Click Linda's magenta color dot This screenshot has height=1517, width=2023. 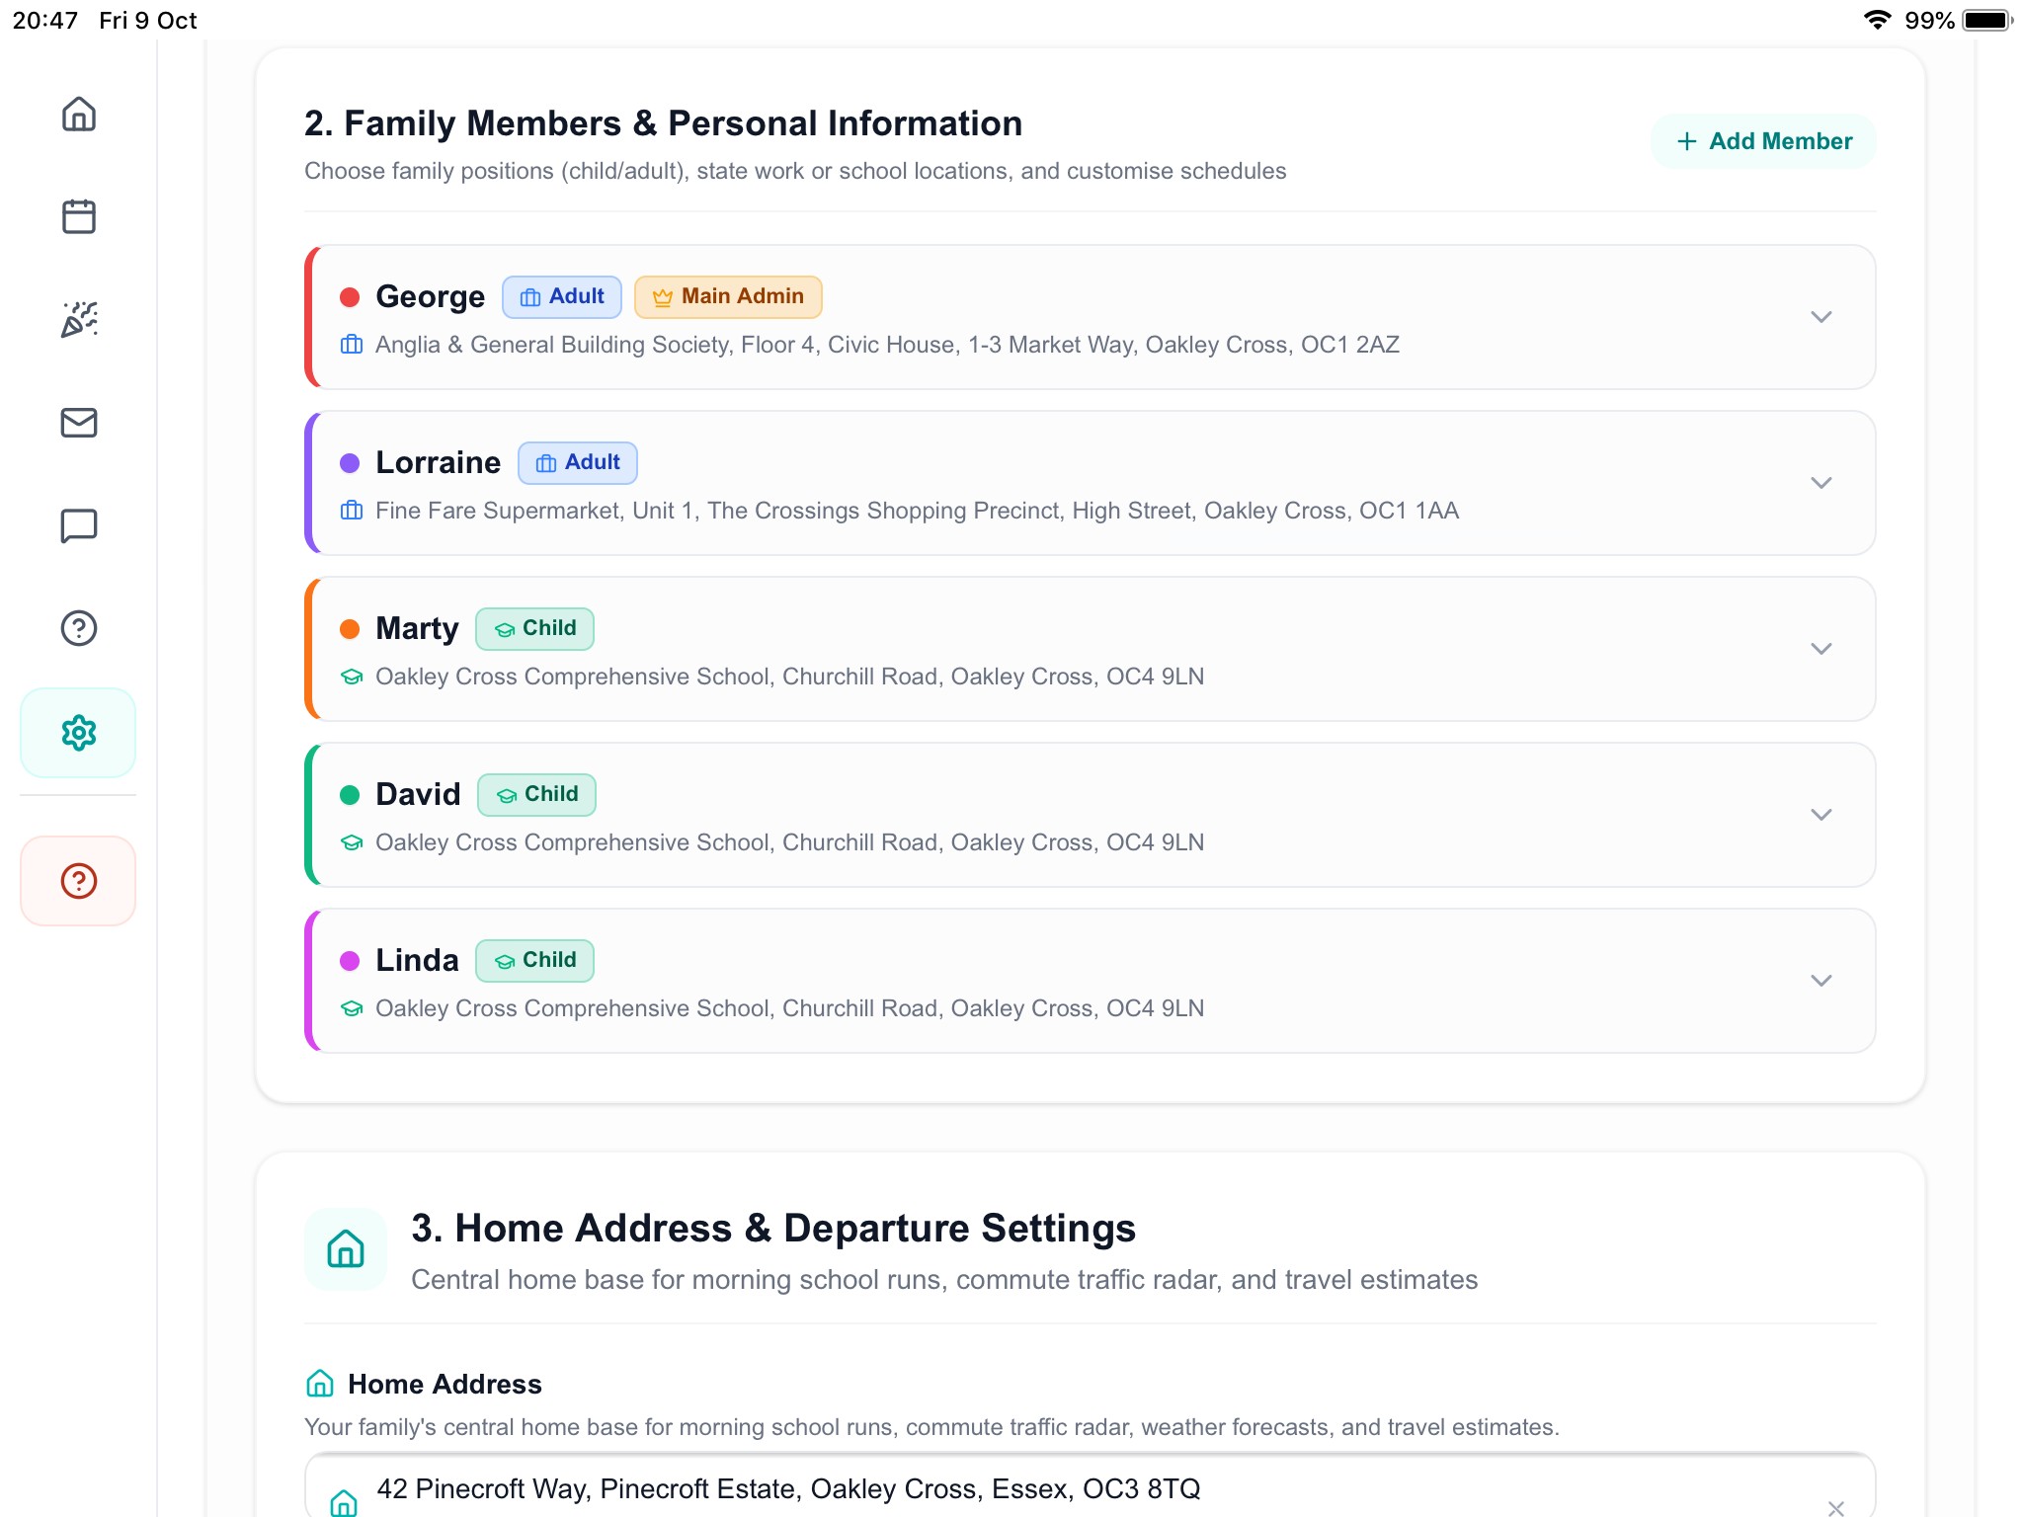coord(350,961)
